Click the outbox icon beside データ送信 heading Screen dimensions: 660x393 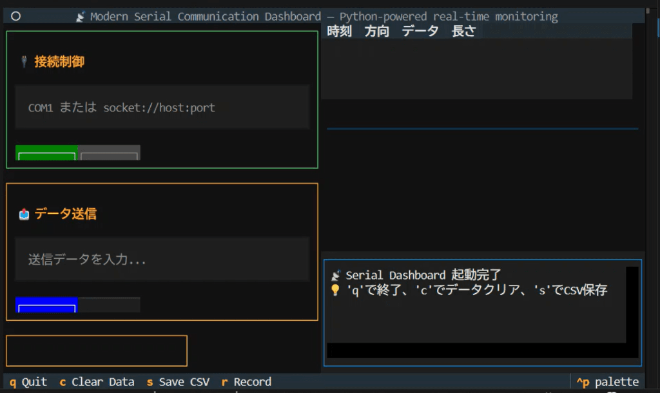(23, 215)
